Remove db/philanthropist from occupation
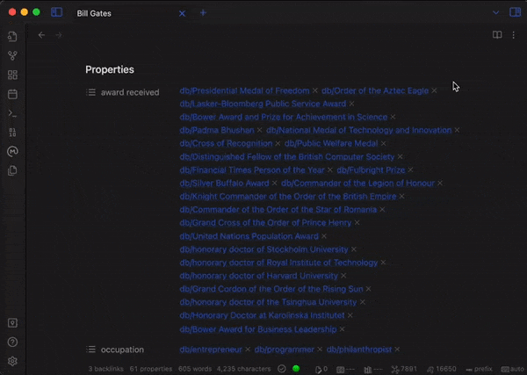Screen dimensions: 527x375 (397, 350)
